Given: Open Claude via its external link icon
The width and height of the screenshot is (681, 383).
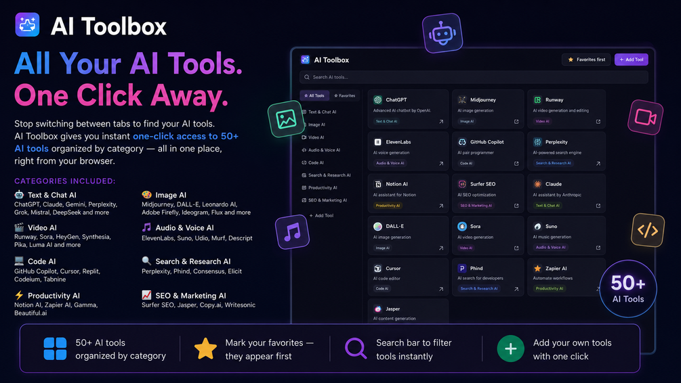Looking at the screenshot, I should pyautogui.click(x=598, y=206).
